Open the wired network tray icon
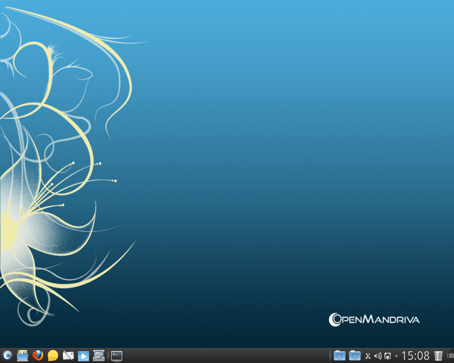Image resolution: width=454 pixels, height=363 pixels. 388,356
